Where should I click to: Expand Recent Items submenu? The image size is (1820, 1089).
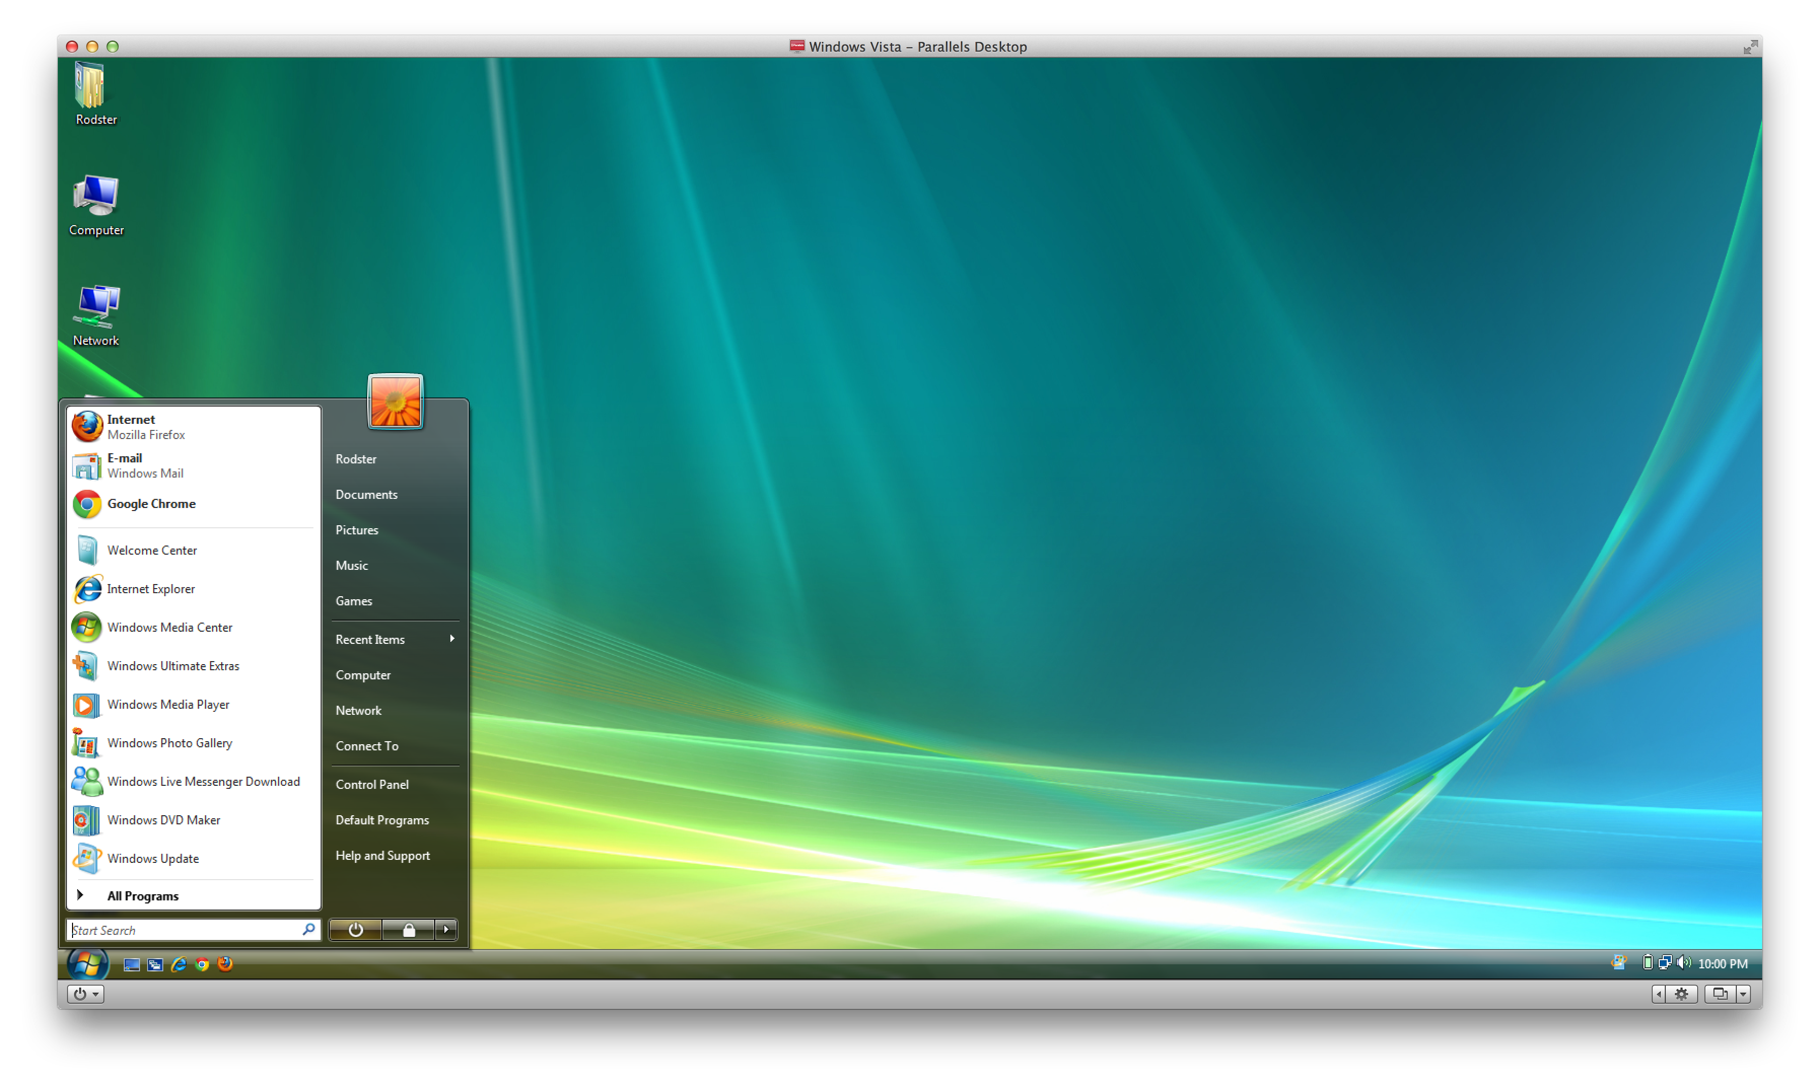[395, 639]
